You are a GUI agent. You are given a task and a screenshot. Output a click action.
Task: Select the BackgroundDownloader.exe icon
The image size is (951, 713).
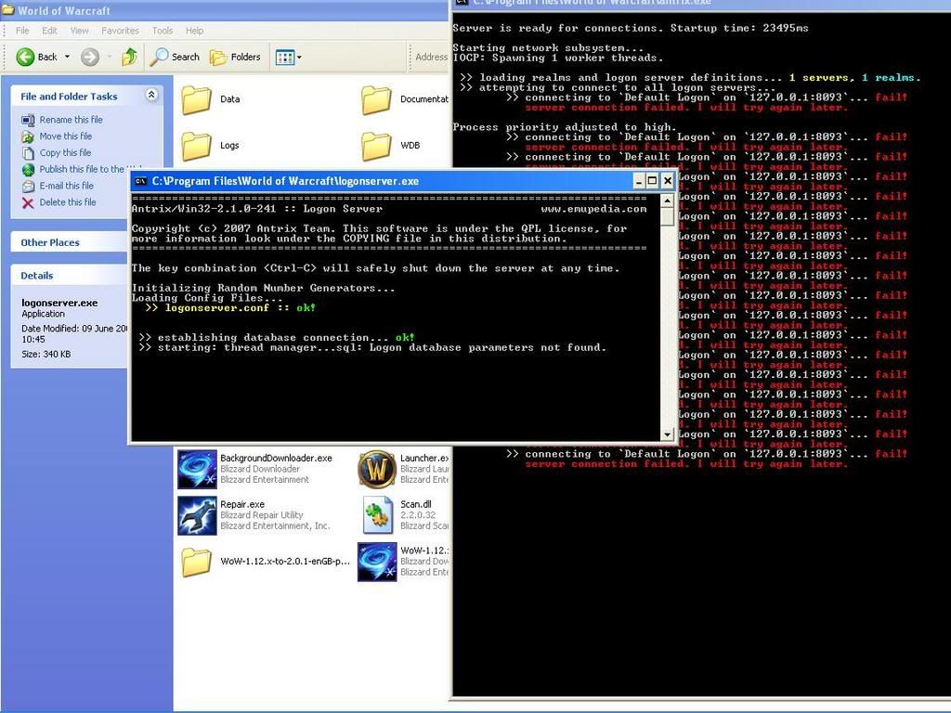coord(197,469)
